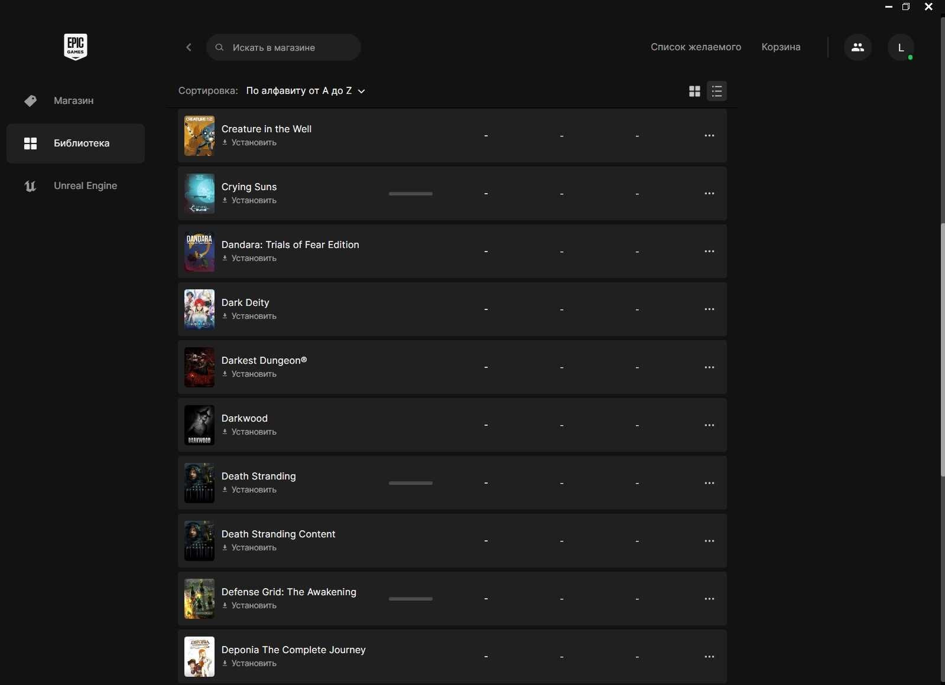
Task: Click the cover art beside the Death Stranding title
Action: coord(199,483)
